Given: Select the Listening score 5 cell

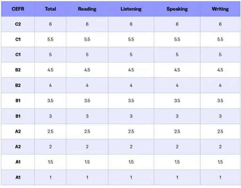Looking at the screenshot, I should (x=131, y=55).
